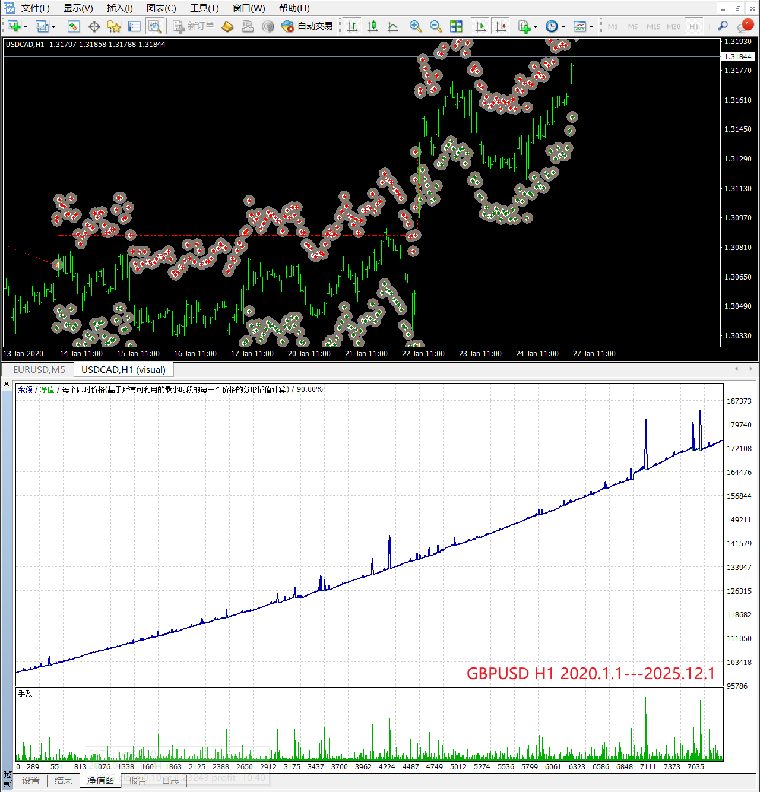Open chat notifications with red badge
760x792 pixels.
pyautogui.click(x=744, y=26)
